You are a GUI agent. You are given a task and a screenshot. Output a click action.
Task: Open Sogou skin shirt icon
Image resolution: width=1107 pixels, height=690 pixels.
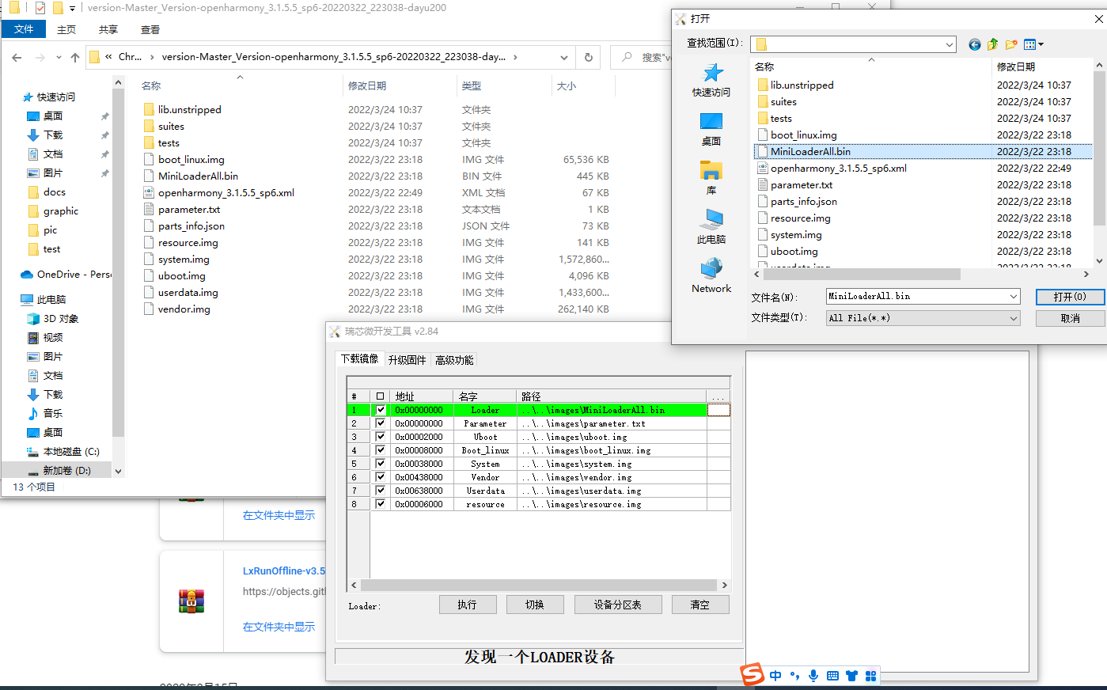click(851, 676)
